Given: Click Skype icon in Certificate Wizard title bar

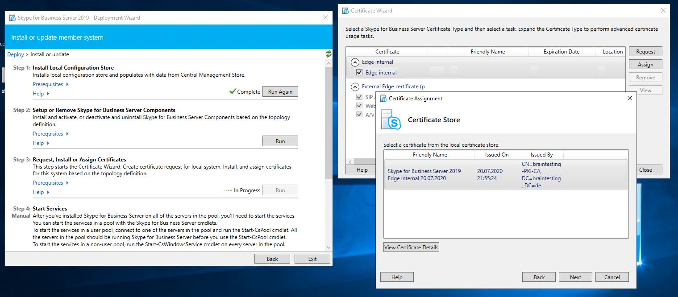Looking at the screenshot, I should pyautogui.click(x=345, y=11).
